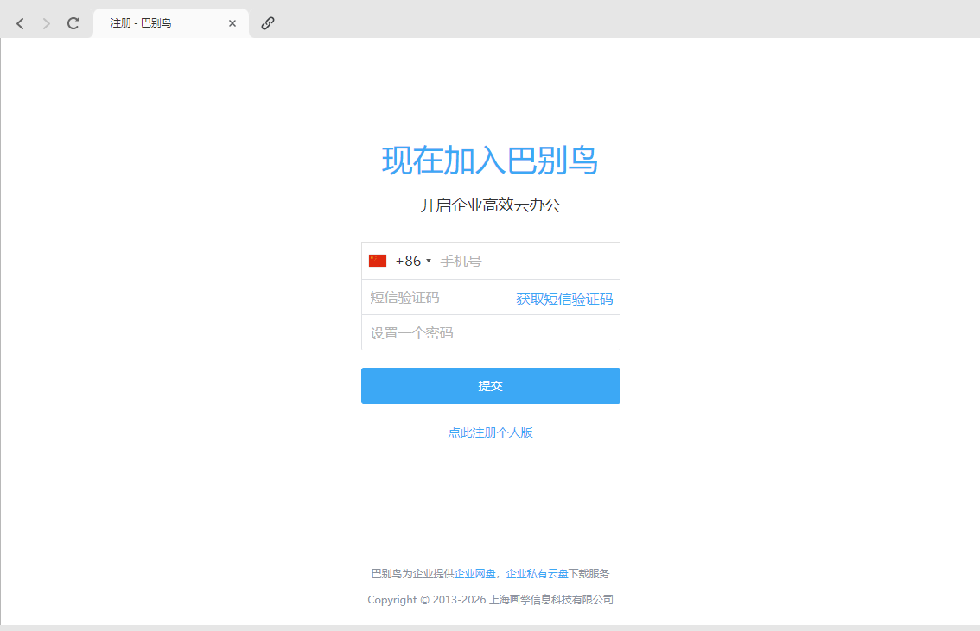Click the Copyright 上海画擎信息科技有限公司 text
The height and width of the screenshot is (631, 980).
click(491, 600)
